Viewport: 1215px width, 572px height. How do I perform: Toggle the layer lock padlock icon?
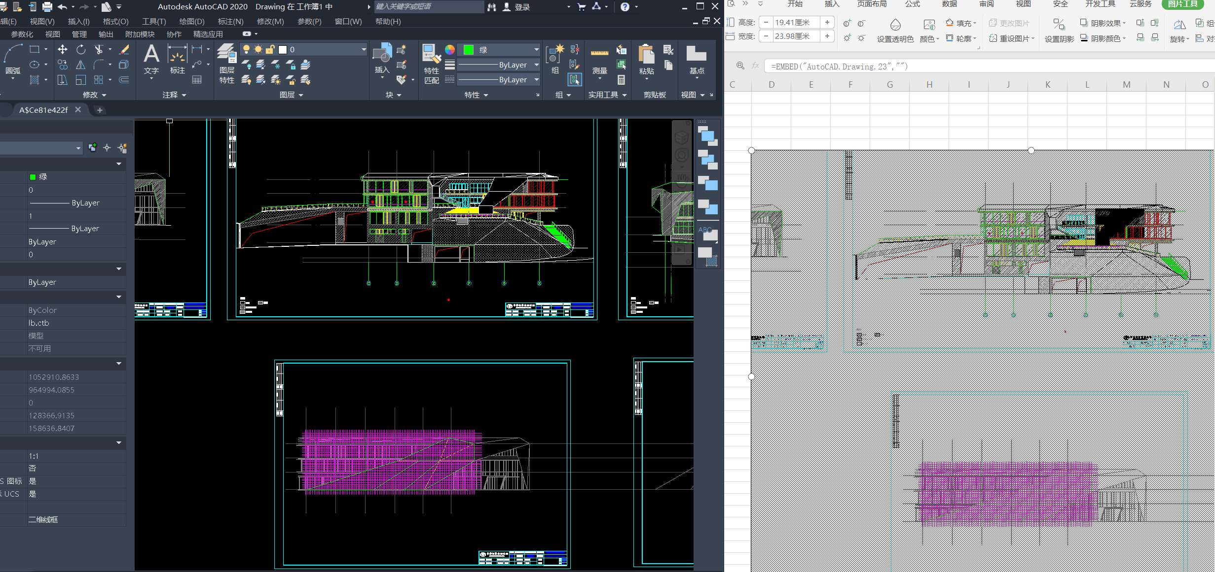pyautogui.click(x=270, y=49)
